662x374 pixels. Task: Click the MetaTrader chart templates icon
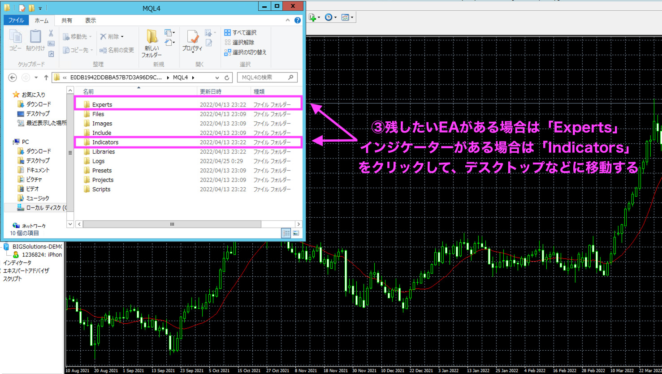[x=345, y=17]
